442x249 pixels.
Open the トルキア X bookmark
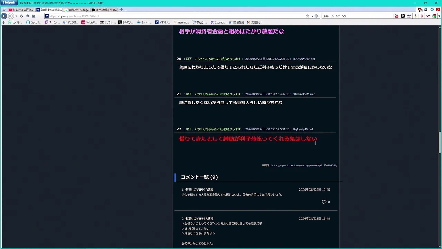pyautogui.click(x=126, y=22)
